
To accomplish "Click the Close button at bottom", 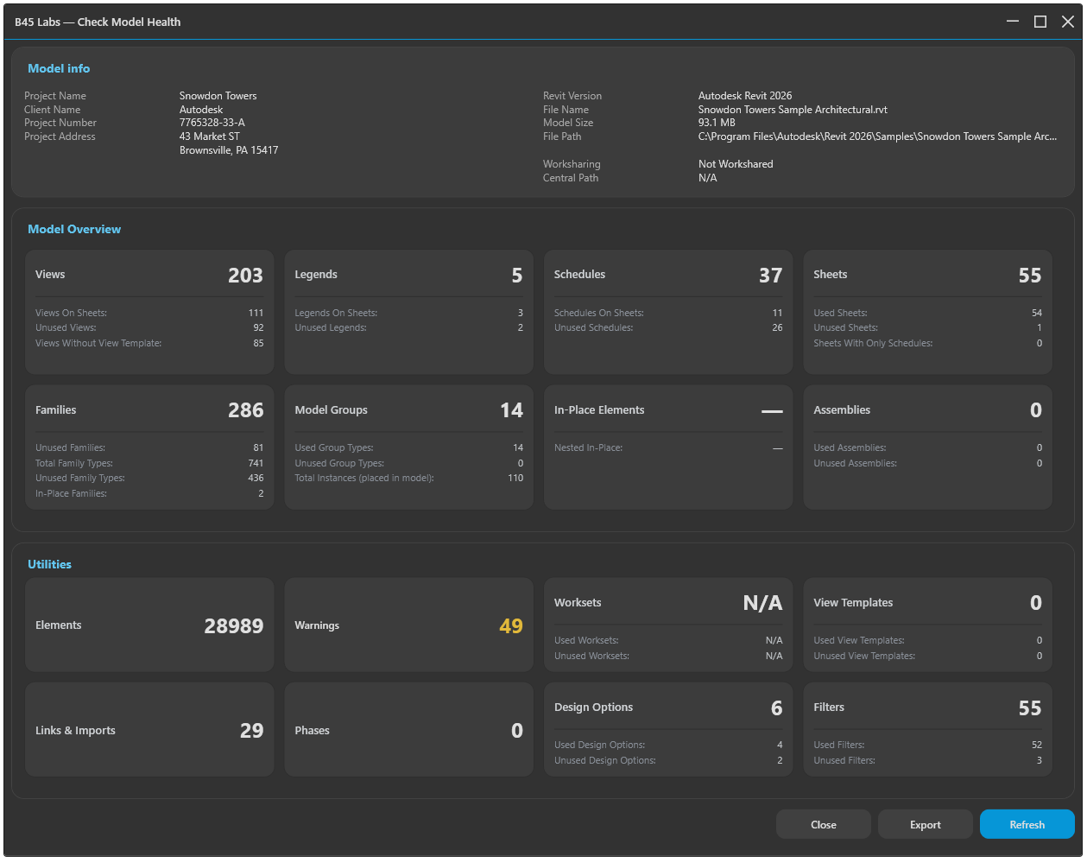I will (x=823, y=824).
